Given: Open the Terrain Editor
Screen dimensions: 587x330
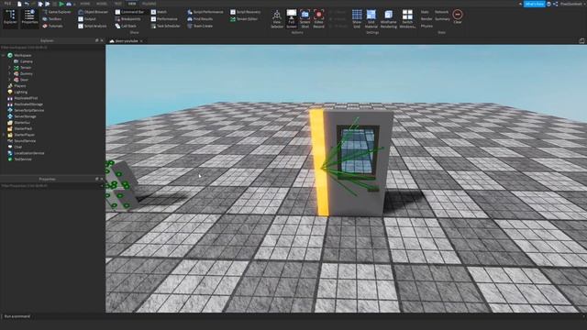Looking at the screenshot, I should tap(244, 19).
